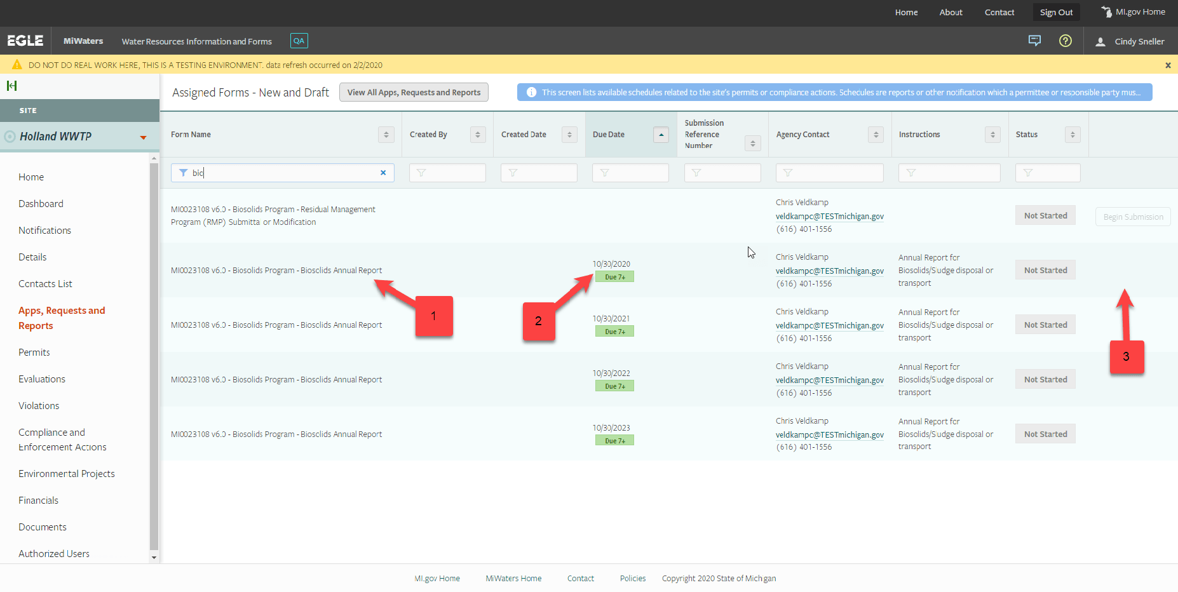Collapse the sidebar panel icon
The image size is (1178, 592).
[11, 86]
